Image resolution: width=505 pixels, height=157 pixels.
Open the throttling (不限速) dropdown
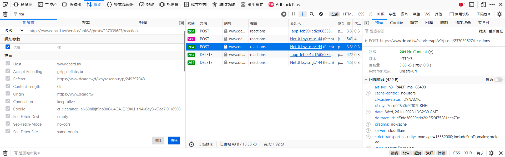[483, 14]
